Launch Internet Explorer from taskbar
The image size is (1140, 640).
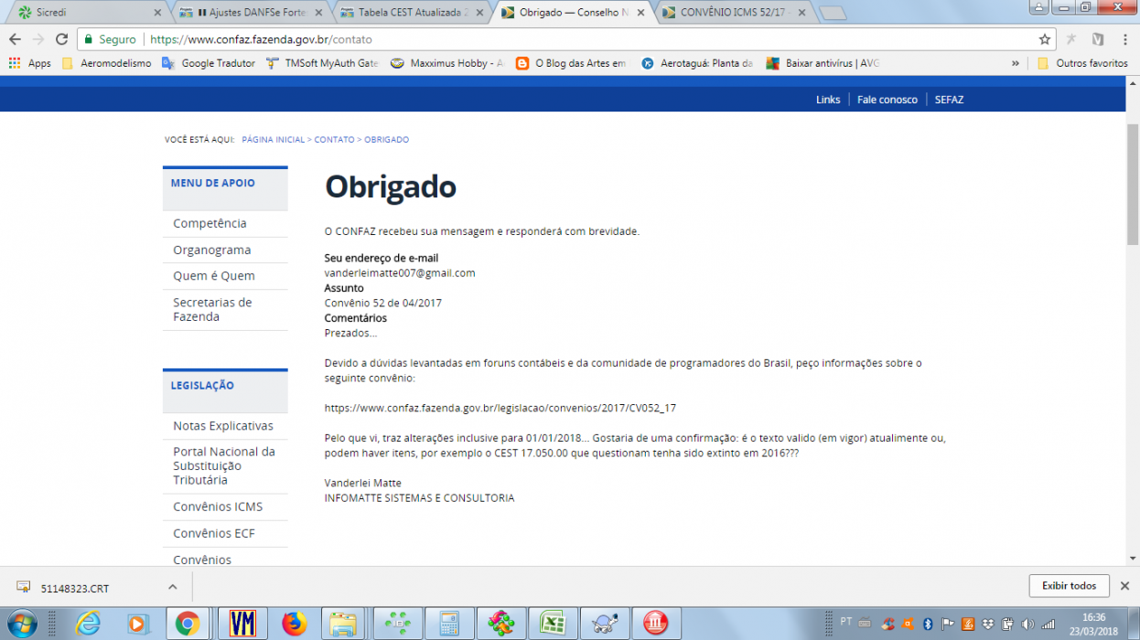pyautogui.click(x=88, y=624)
